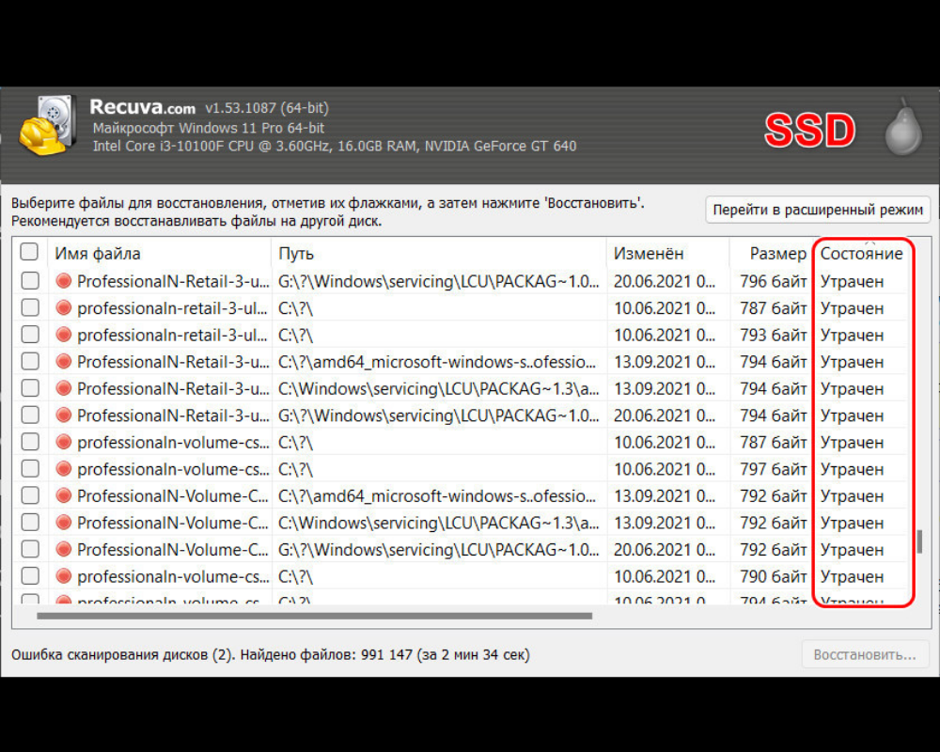
Task: Click status text 'Найдено файлов: 991 147'
Action: (x=326, y=655)
